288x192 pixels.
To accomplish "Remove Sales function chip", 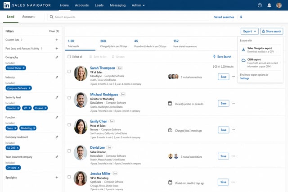I will [15, 128].
